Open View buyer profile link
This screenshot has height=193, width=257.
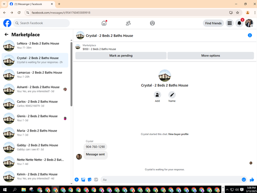coord(178,134)
